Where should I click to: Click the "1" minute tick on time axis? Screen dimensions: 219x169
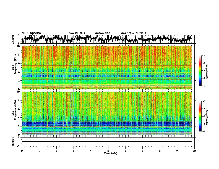click(x=39, y=151)
